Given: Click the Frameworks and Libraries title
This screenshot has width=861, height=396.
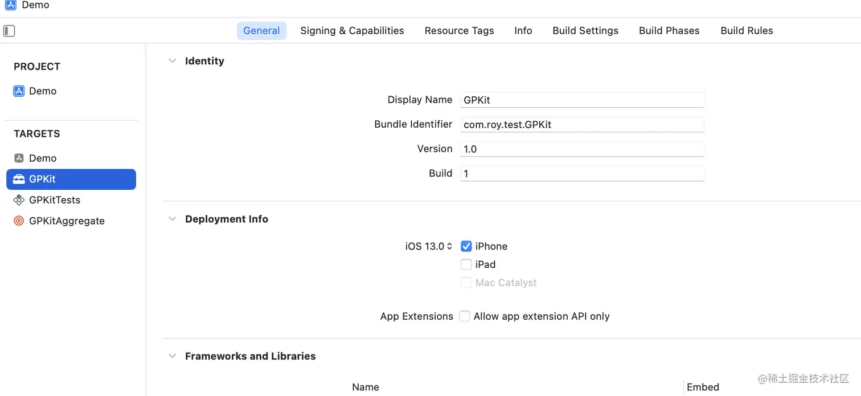Looking at the screenshot, I should click(x=250, y=356).
